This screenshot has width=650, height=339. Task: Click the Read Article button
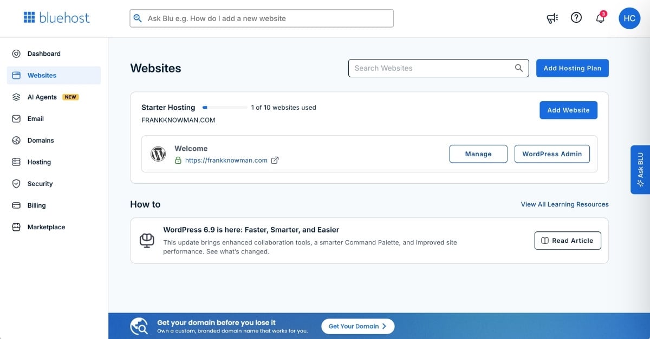point(568,241)
